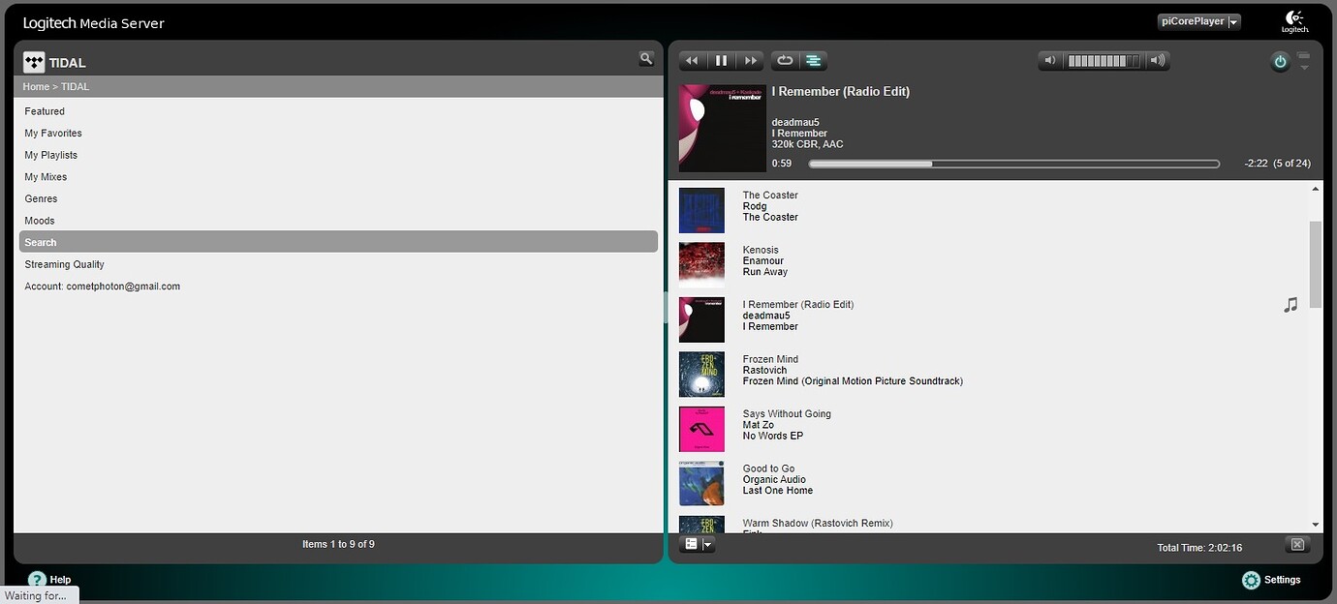Image resolution: width=1337 pixels, height=604 pixels.
Task: Click the Total Time: 2:02:16 text
Action: (x=1199, y=548)
